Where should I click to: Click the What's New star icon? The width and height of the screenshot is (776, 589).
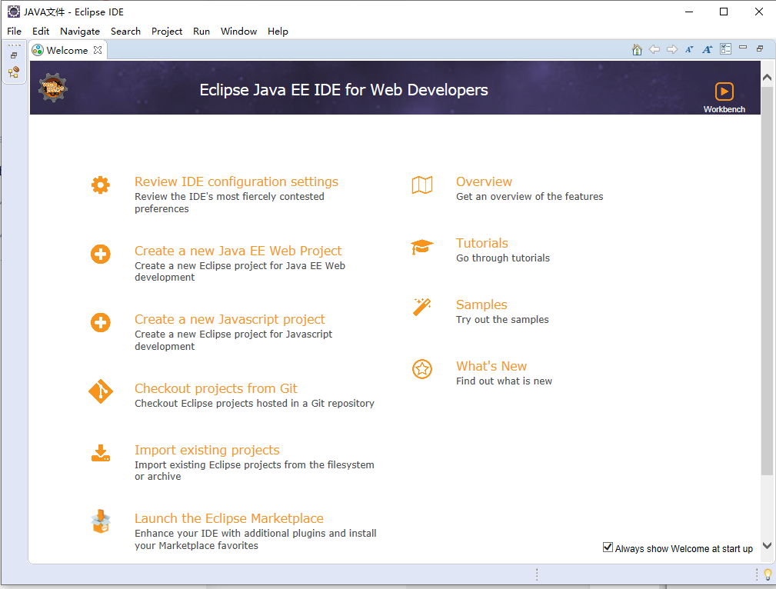[422, 369]
